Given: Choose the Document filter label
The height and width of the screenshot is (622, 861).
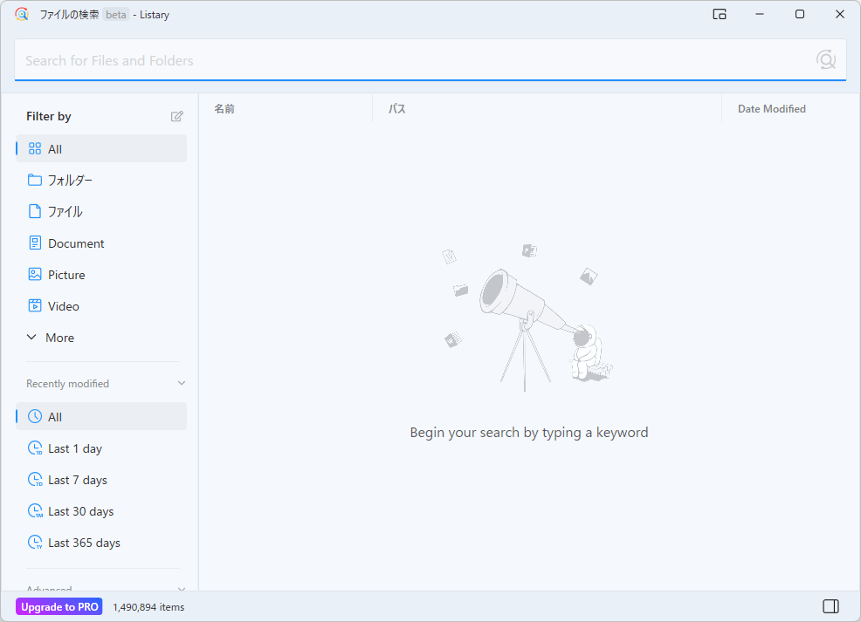Looking at the screenshot, I should [76, 243].
